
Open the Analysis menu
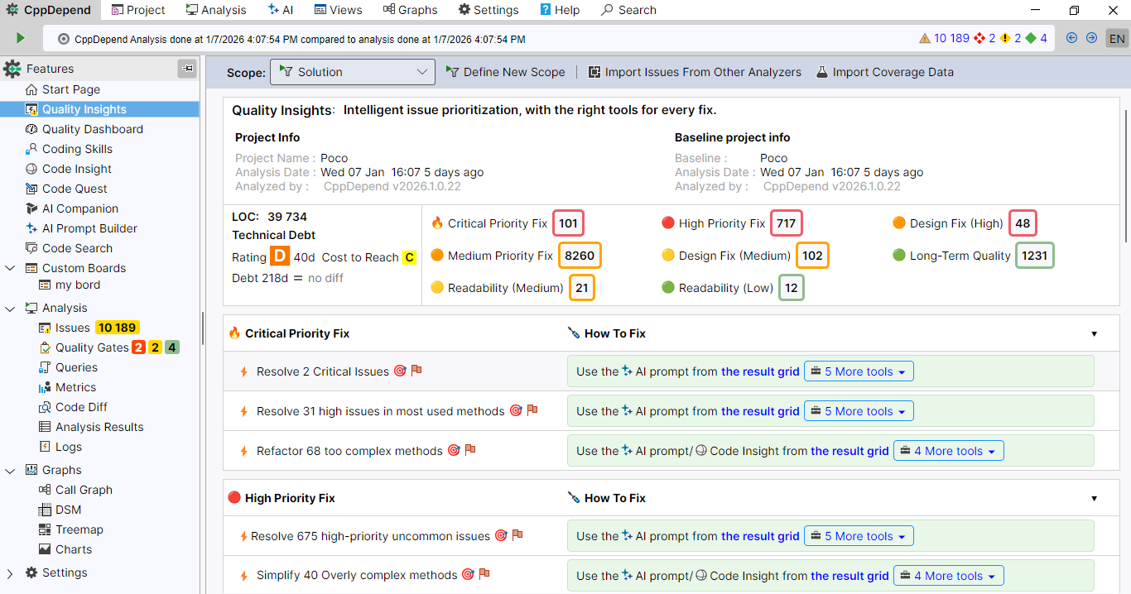[x=215, y=10]
